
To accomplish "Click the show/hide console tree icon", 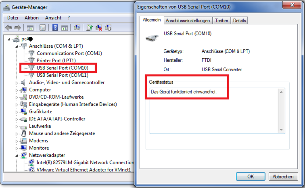I will click(x=30, y=28).
